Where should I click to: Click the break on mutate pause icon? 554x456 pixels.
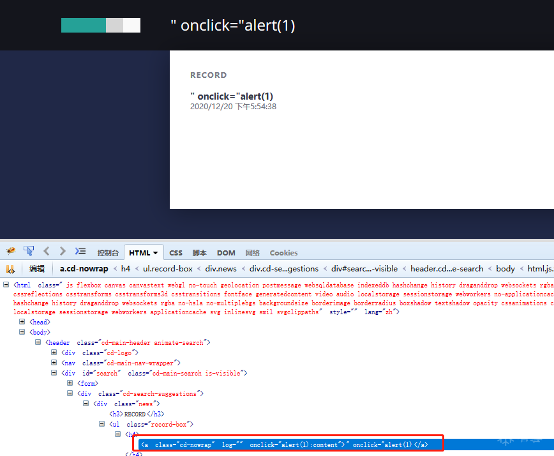[11, 269]
